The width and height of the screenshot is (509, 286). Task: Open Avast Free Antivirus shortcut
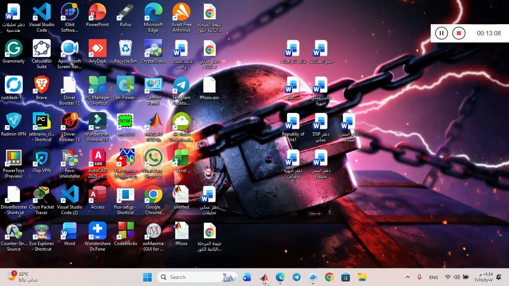(181, 18)
